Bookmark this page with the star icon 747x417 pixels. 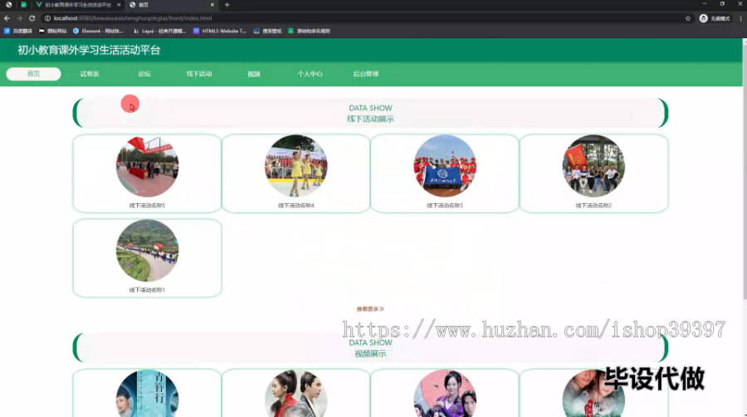click(687, 18)
